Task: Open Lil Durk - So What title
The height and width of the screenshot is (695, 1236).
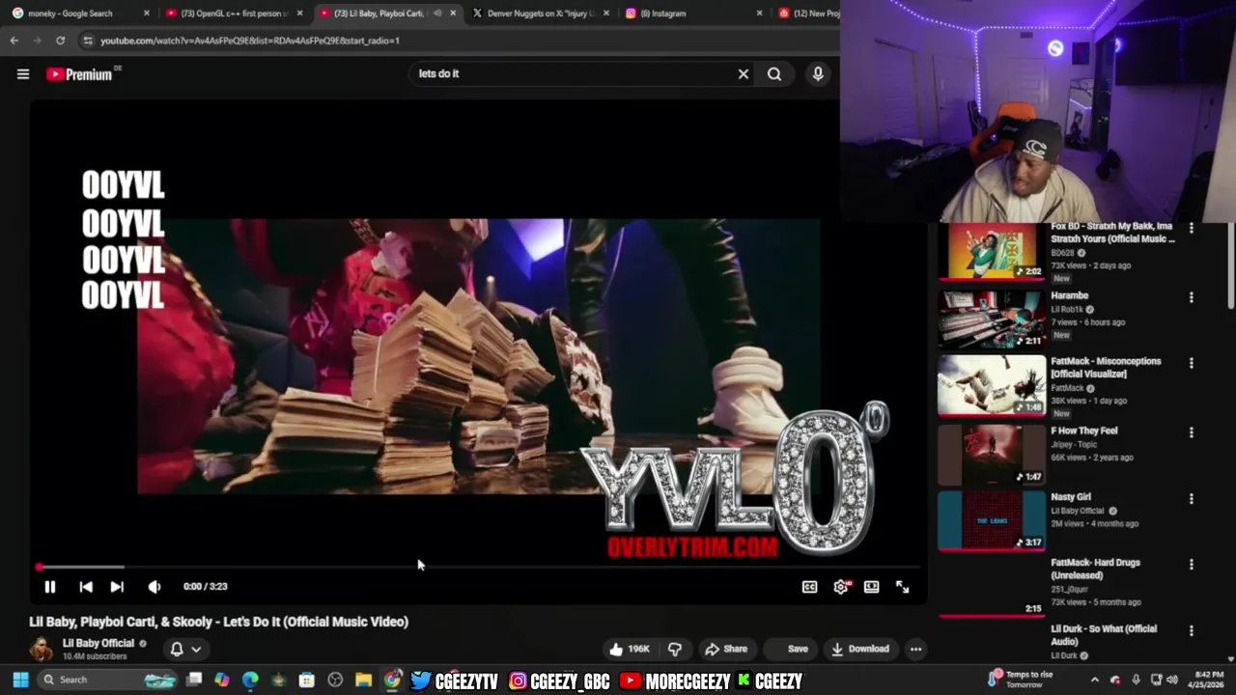Action: pyautogui.click(x=1104, y=634)
